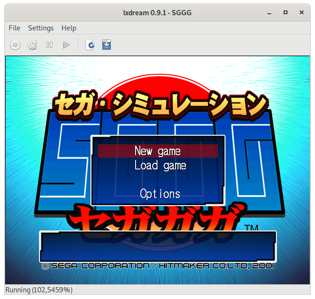
Task: Minimize the lxdream window
Action: (269, 13)
